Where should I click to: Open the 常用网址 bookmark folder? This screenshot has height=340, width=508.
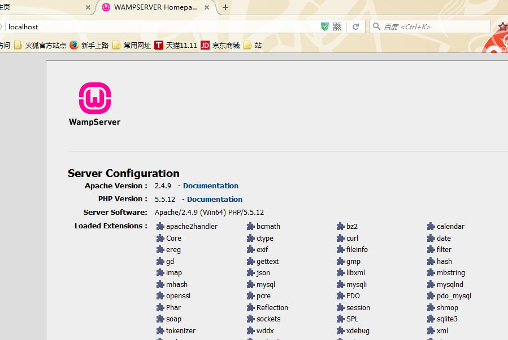click(x=132, y=45)
